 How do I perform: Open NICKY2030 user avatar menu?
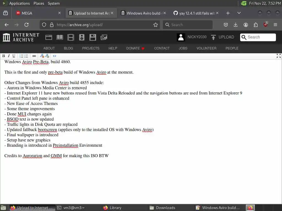tap(192, 37)
